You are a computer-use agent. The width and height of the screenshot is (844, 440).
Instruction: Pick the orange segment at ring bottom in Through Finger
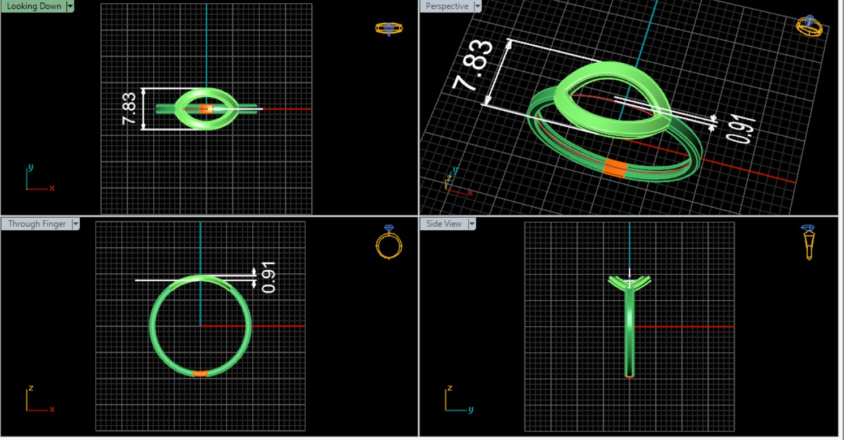click(200, 373)
